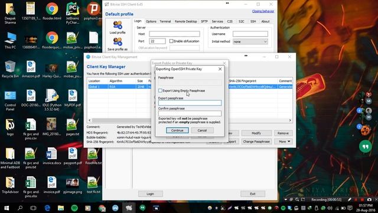Click the Remove button in Client Key Manager

pyautogui.click(x=283, y=133)
